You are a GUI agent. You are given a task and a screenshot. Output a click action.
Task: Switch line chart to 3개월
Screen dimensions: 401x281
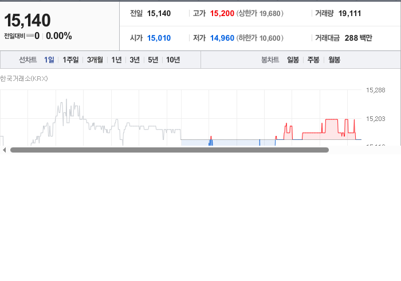95,60
